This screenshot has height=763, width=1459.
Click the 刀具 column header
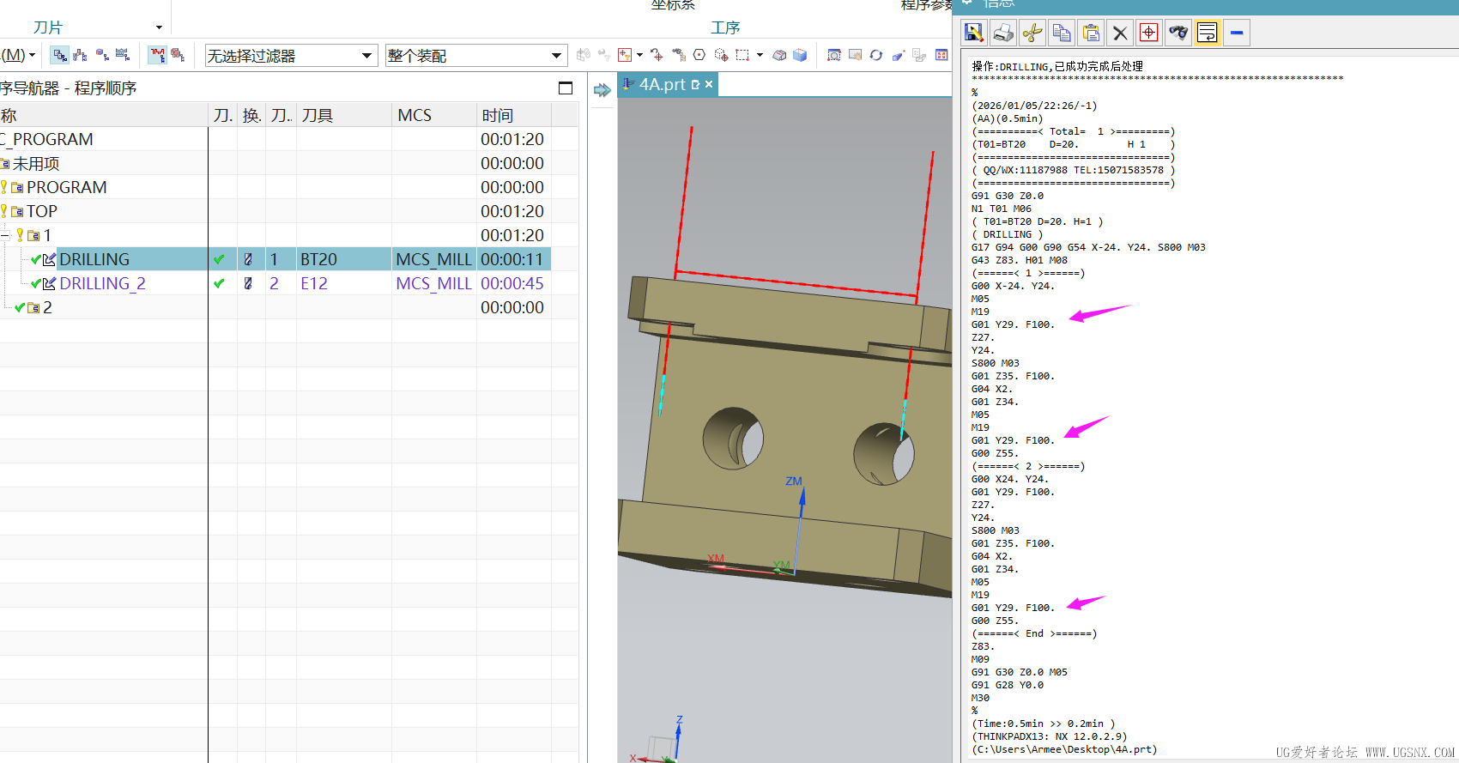[x=318, y=115]
